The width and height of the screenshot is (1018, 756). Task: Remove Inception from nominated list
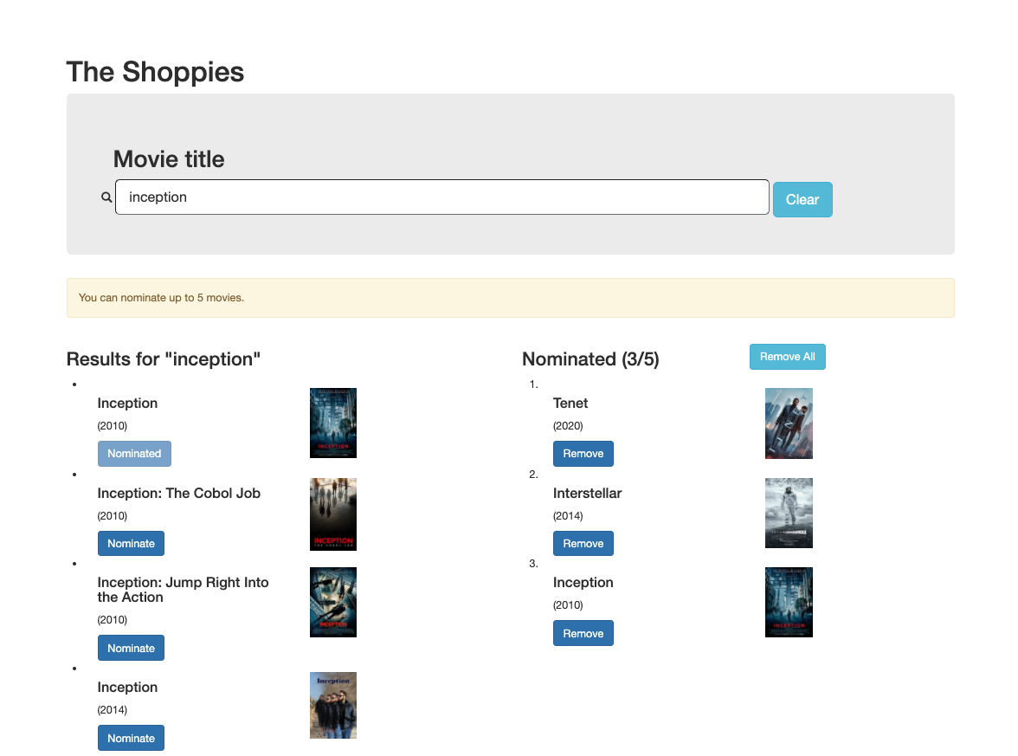click(x=583, y=633)
